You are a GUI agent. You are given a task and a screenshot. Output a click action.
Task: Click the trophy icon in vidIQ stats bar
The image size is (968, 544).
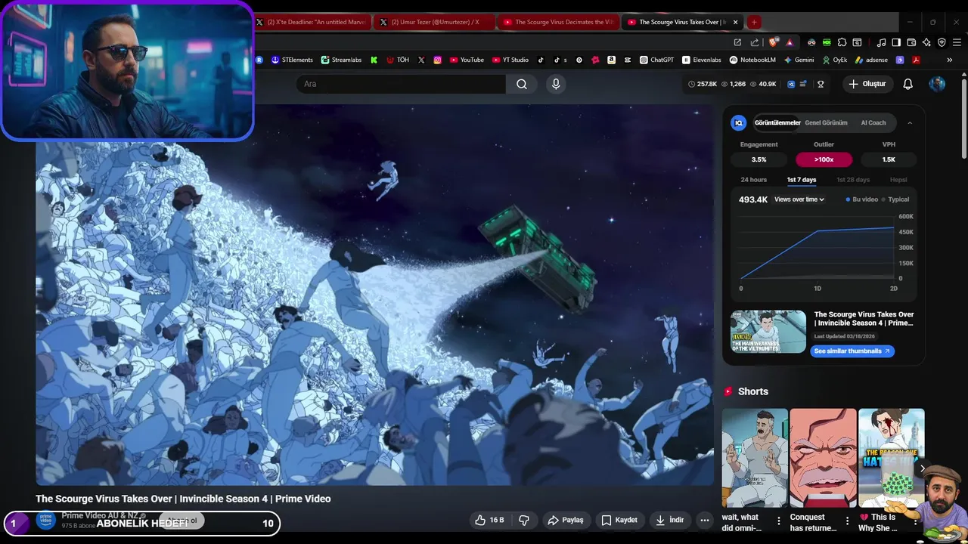821,84
